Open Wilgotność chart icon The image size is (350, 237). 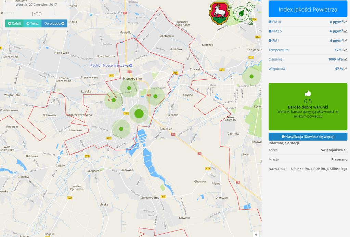[x=346, y=69]
